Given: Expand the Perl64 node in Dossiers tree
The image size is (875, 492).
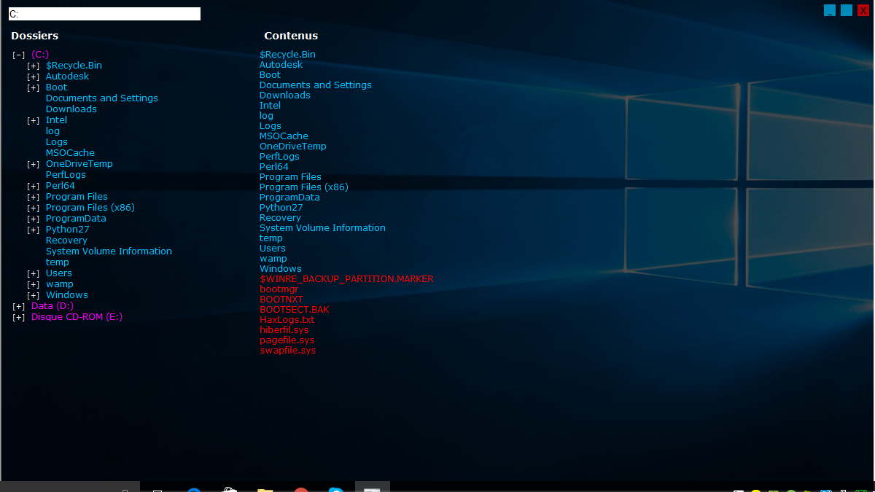Looking at the screenshot, I should pyautogui.click(x=34, y=186).
